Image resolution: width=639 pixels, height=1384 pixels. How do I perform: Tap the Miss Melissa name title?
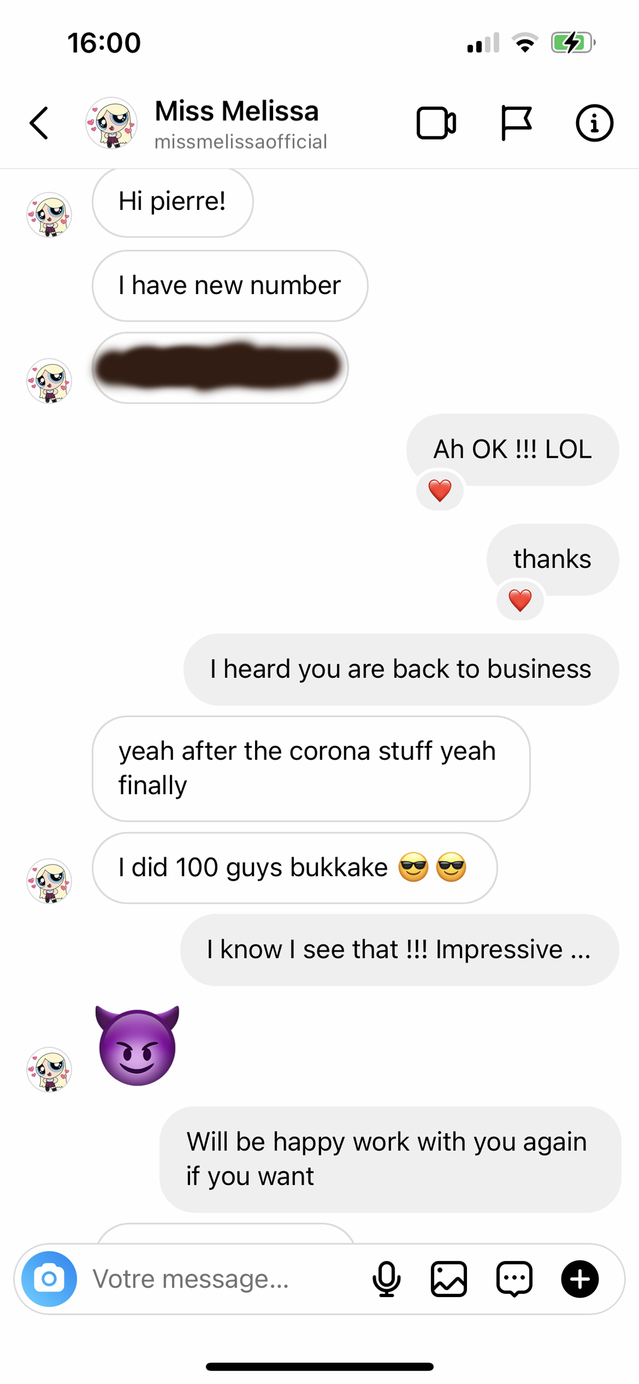237,111
